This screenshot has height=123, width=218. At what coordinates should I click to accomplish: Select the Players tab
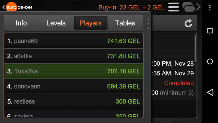(x=91, y=23)
